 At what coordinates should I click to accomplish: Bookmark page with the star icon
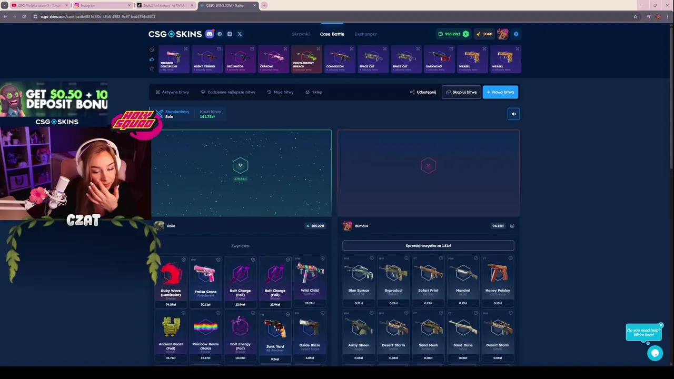point(635,16)
